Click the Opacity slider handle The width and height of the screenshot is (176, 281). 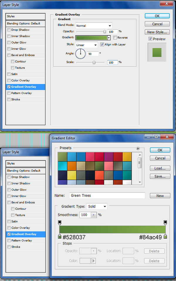pos(105,32)
